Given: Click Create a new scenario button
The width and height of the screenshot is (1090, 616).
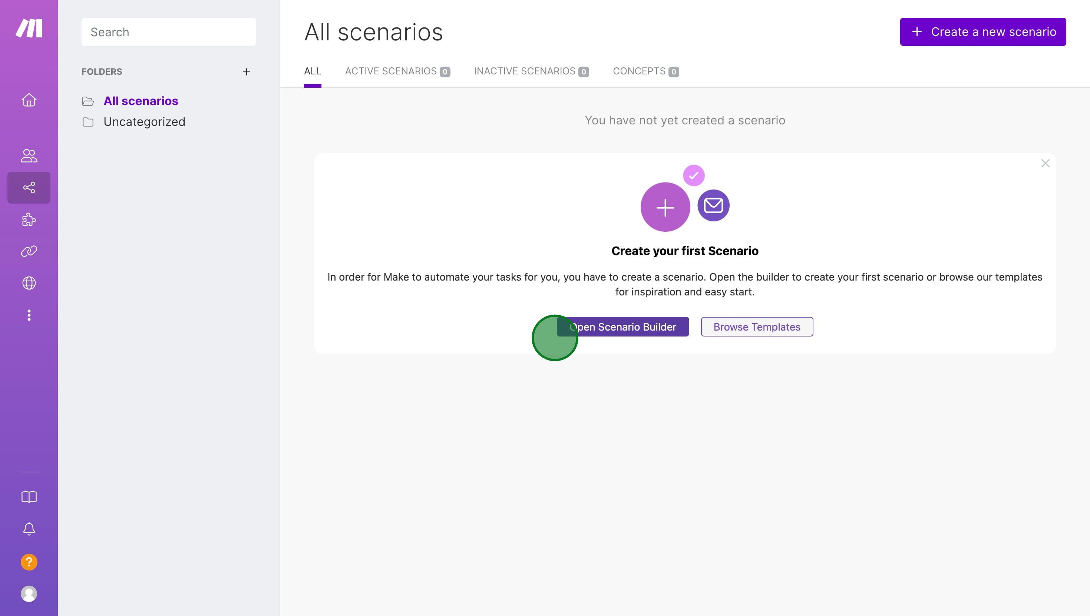Looking at the screenshot, I should (x=983, y=32).
